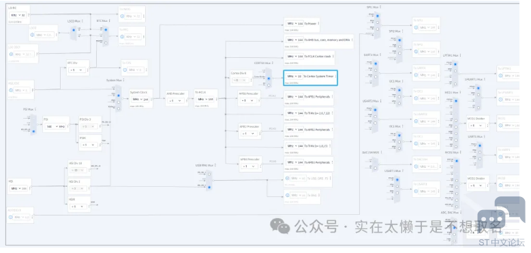Open the MCO2 Divider dropdown
This screenshot has height=253, width=531.
[x=477, y=185]
